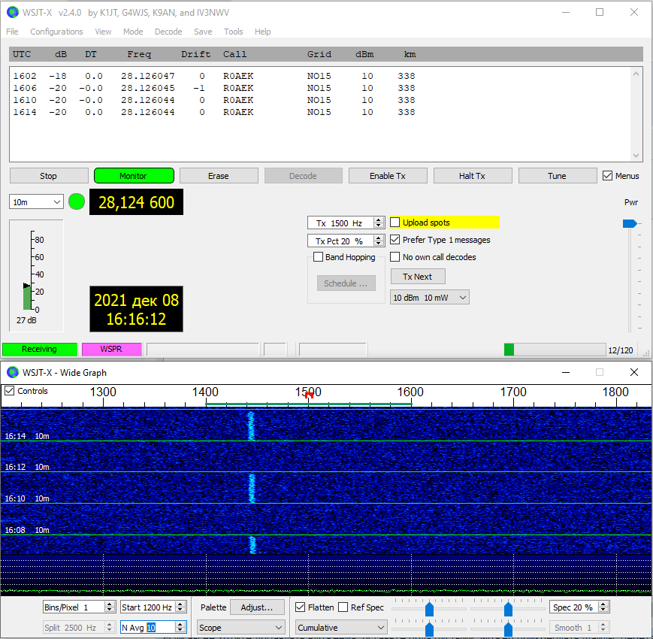Increase Bins/Pixel value with up arrow
The width and height of the screenshot is (653, 639).
tap(110, 604)
